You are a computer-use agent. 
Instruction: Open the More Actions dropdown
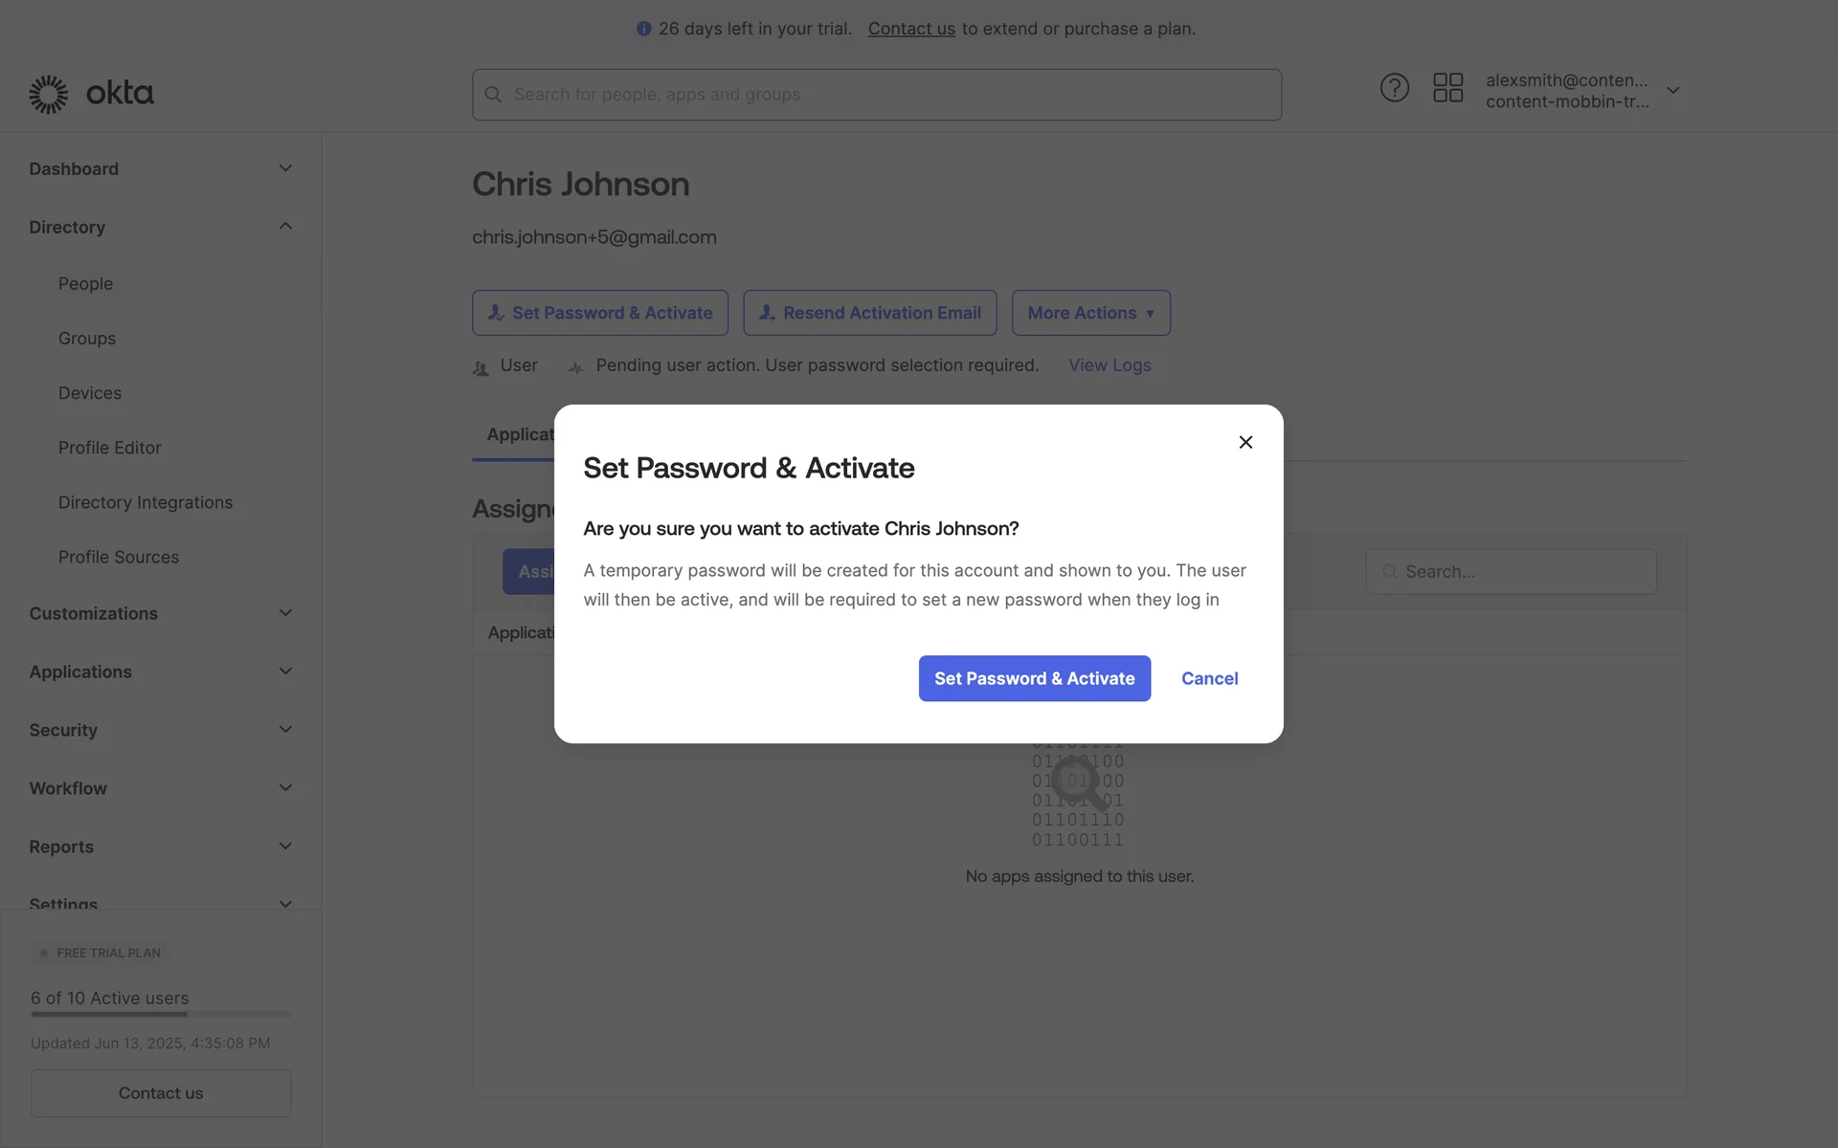click(1090, 313)
